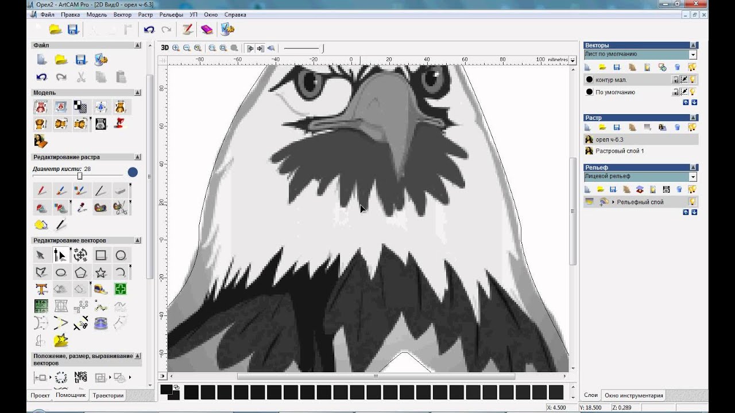Toggle lock on По умолчанию layer
This screenshot has height=413, width=735.
[675, 92]
